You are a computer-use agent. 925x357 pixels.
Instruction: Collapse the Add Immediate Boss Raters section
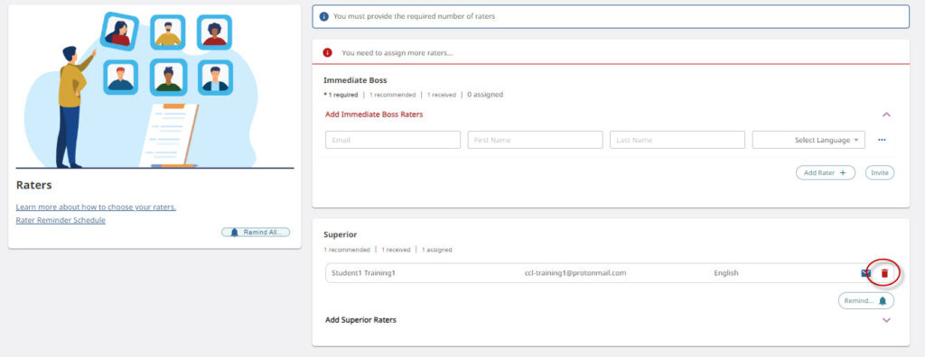click(886, 114)
